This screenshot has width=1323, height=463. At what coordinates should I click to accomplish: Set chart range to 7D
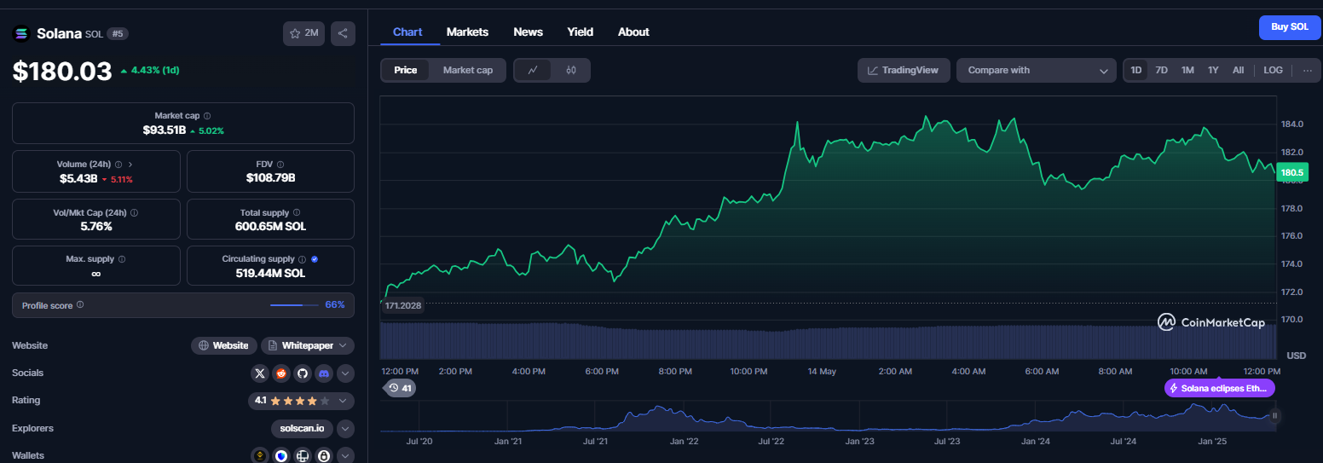click(1162, 70)
